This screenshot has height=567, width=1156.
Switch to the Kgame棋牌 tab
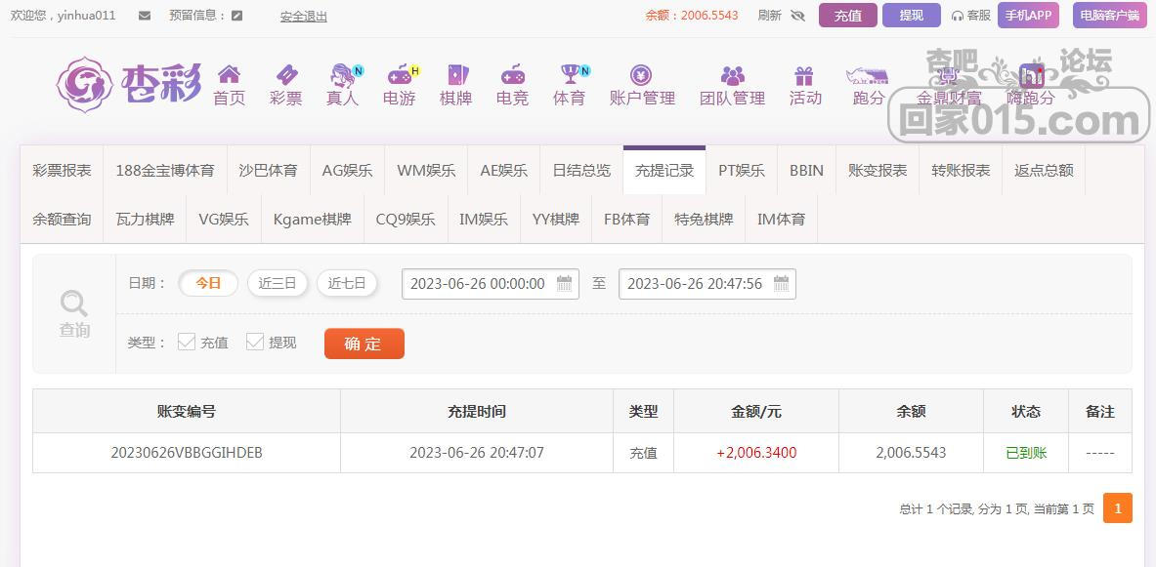point(313,219)
